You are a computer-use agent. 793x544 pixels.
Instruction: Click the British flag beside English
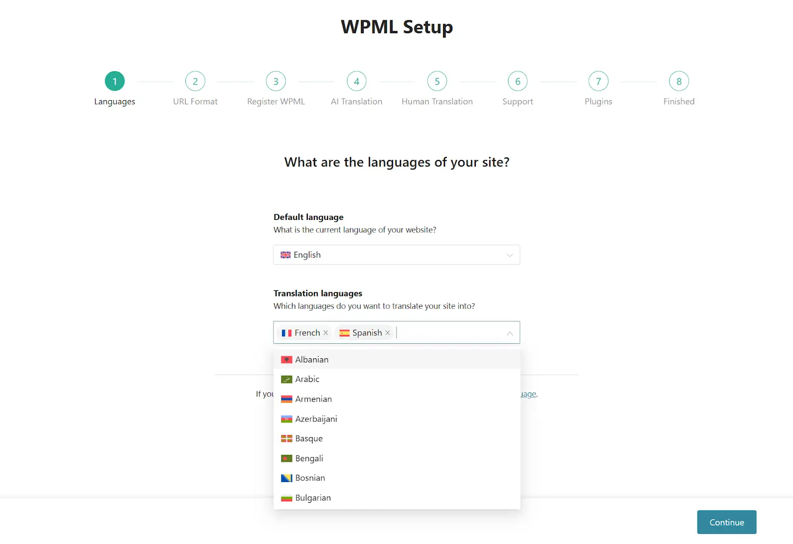coord(285,255)
